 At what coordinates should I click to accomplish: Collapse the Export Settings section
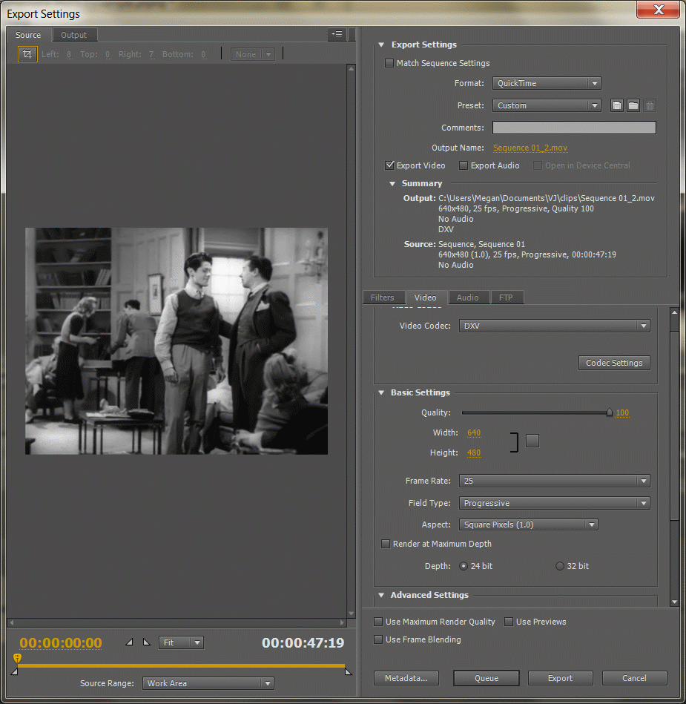click(381, 45)
